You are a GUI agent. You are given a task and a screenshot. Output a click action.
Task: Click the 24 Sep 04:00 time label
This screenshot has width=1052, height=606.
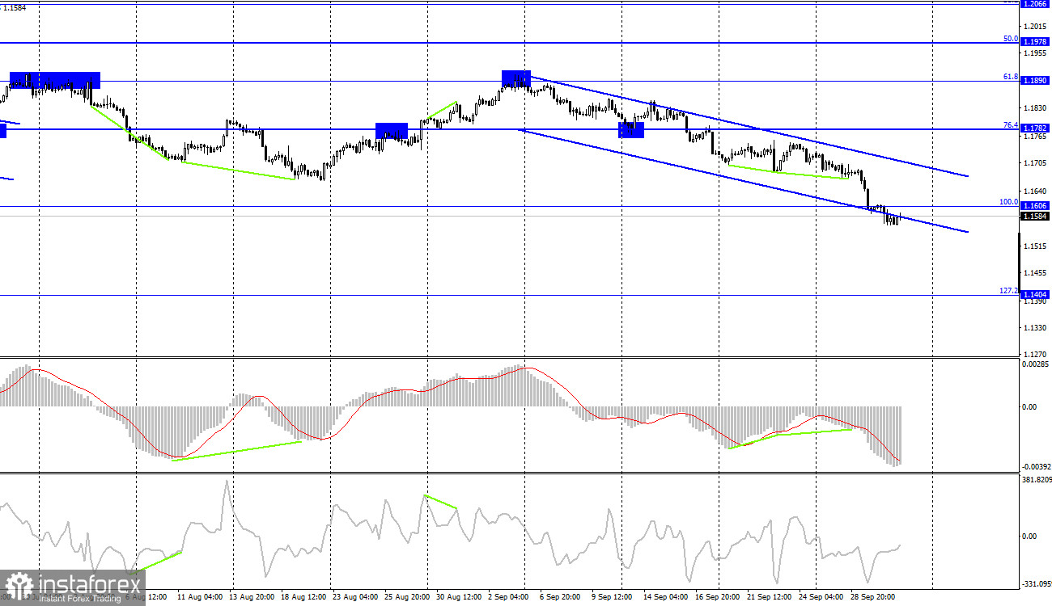pyautogui.click(x=822, y=598)
